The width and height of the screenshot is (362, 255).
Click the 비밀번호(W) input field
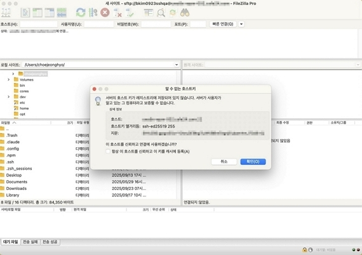(156, 24)
